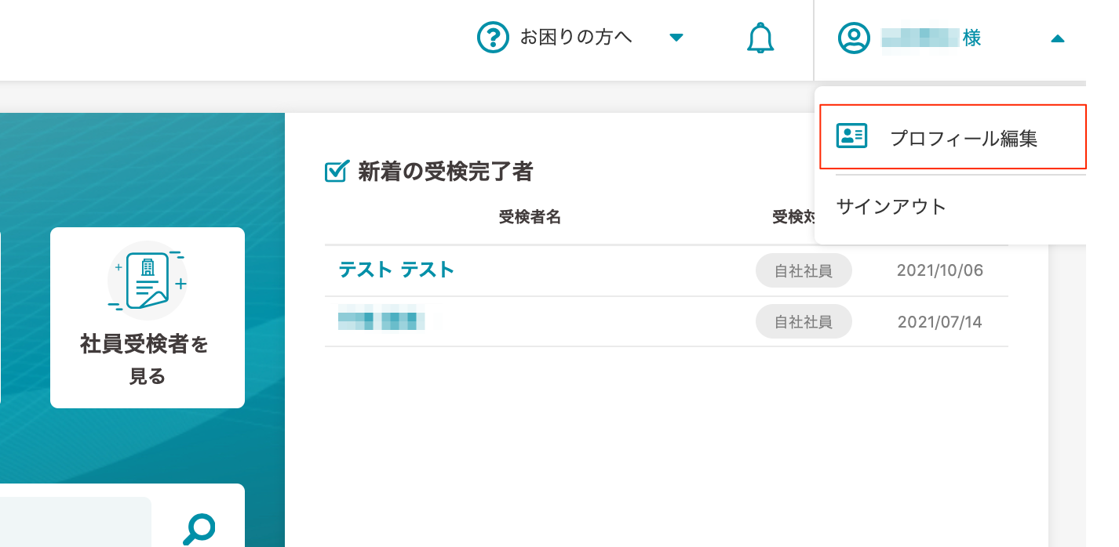
Task: Open the テスト テスト examinee link
Action: (395, 270)
